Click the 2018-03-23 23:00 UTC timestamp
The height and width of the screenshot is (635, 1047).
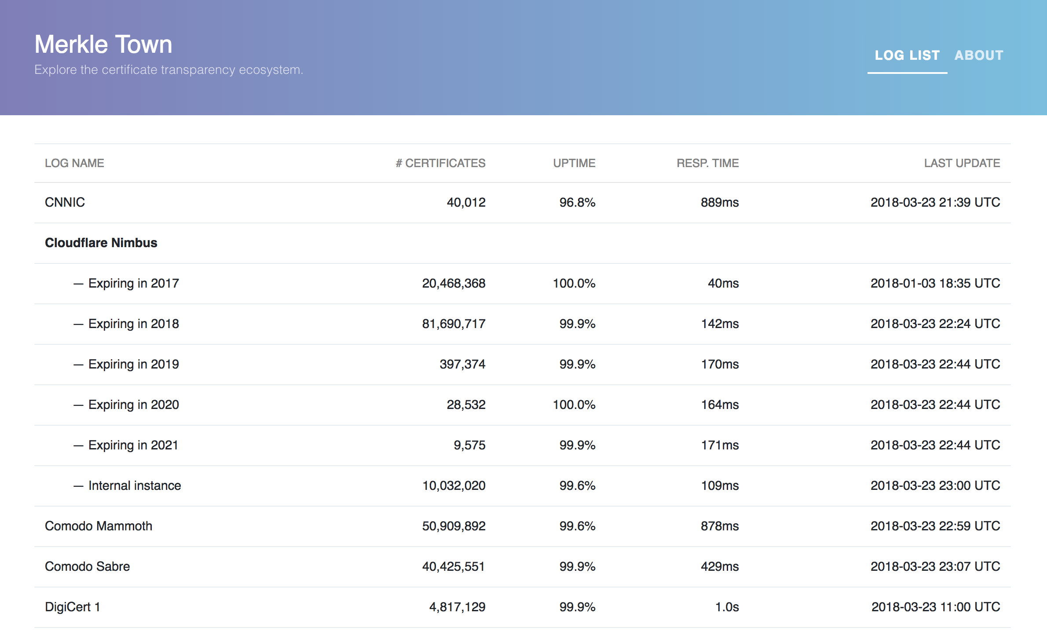pyautogui.click(x=935, y=485)
